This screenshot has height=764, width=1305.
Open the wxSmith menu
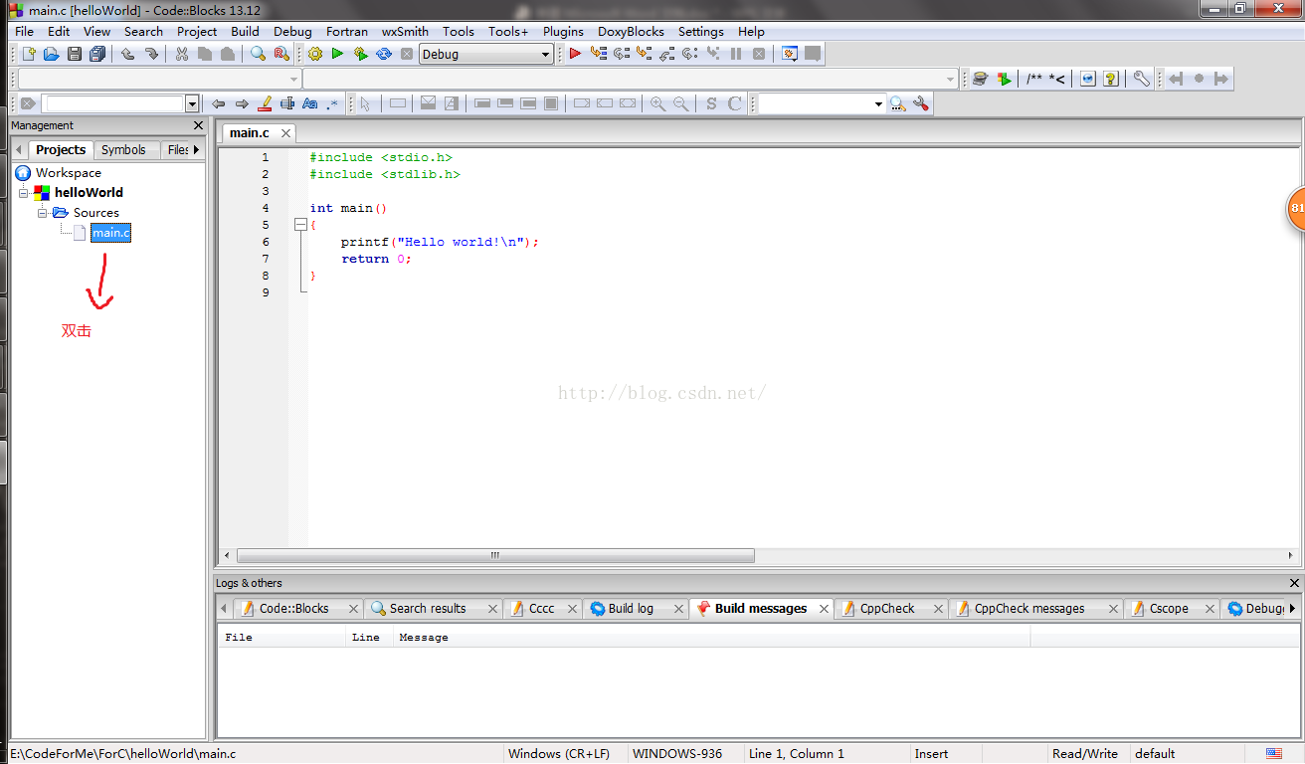pyautogui.click(x=405, y=31)
